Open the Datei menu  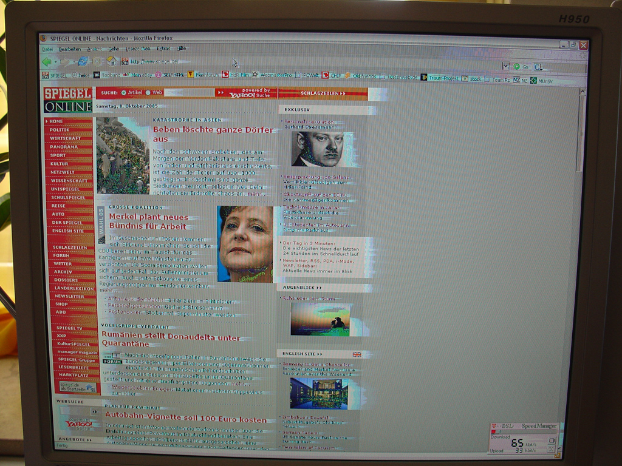[x=47, y=49]
